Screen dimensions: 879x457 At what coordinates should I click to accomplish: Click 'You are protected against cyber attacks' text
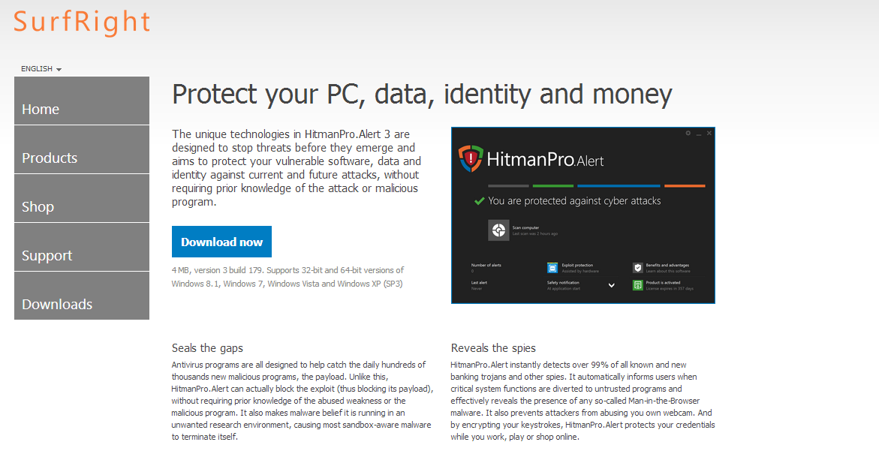(574, 201)
